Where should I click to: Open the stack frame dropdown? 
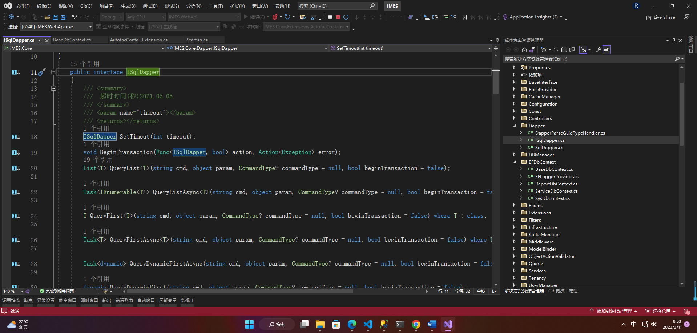pyautogui.click(x=306, y=26)
